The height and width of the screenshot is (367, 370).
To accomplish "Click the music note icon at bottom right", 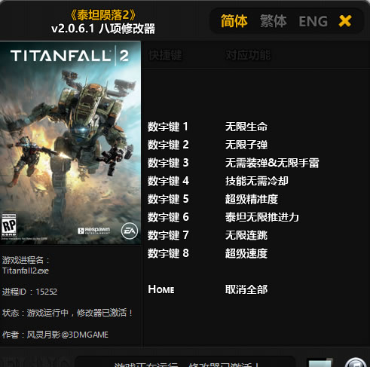I will (356, 363).
